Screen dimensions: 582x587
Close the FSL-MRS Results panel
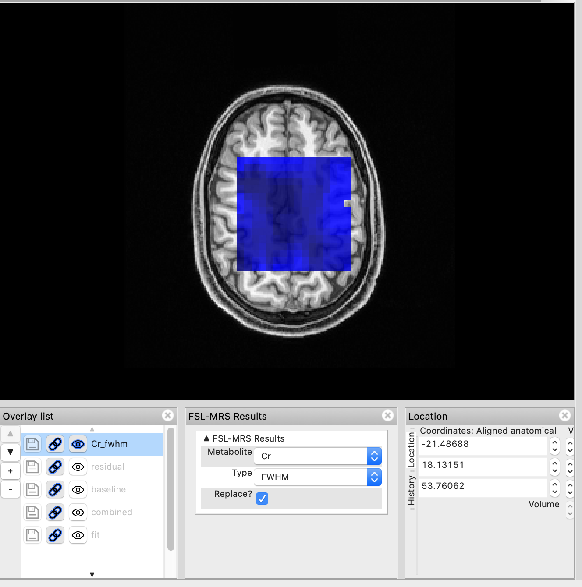coord(388,415)
